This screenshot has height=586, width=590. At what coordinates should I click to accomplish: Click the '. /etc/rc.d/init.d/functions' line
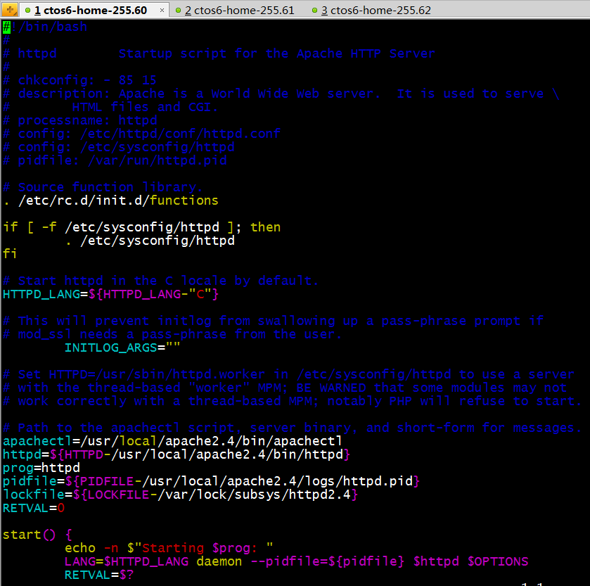pos(110,200)
